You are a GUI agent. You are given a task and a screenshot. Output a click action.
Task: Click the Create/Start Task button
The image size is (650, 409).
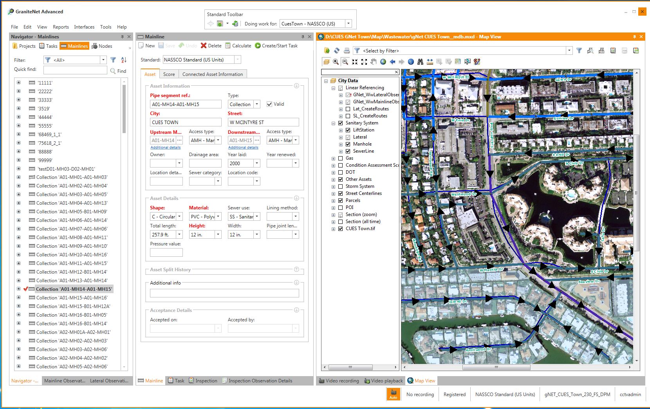point(277,45)
